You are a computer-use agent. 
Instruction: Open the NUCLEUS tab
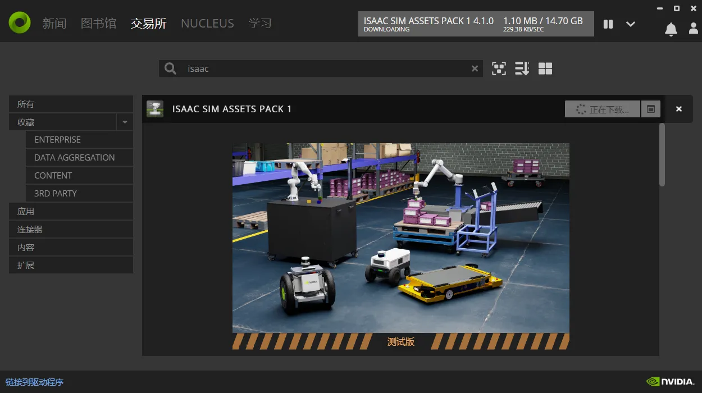pyautogui.click(x=207, y=23)
